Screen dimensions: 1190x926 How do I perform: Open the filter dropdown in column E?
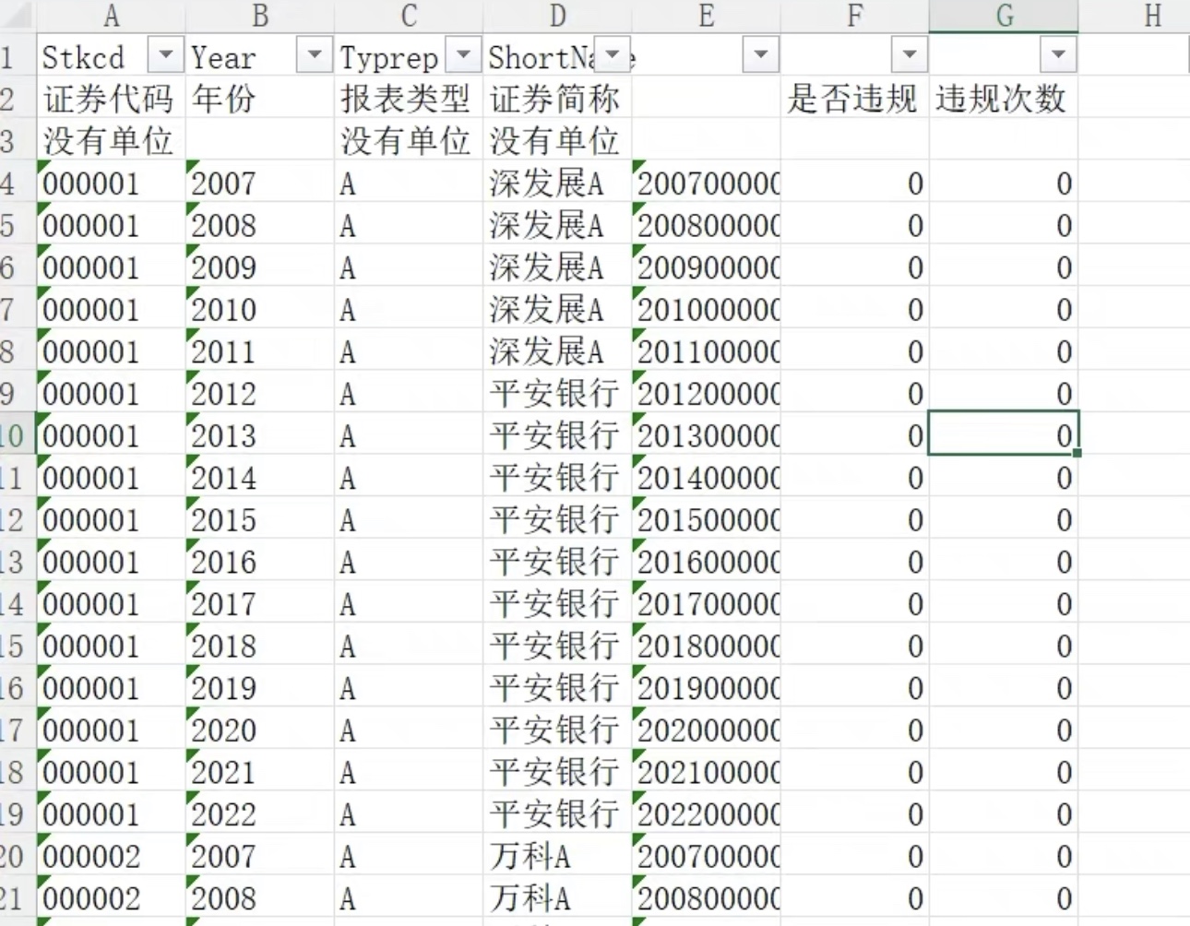[761, 55]
